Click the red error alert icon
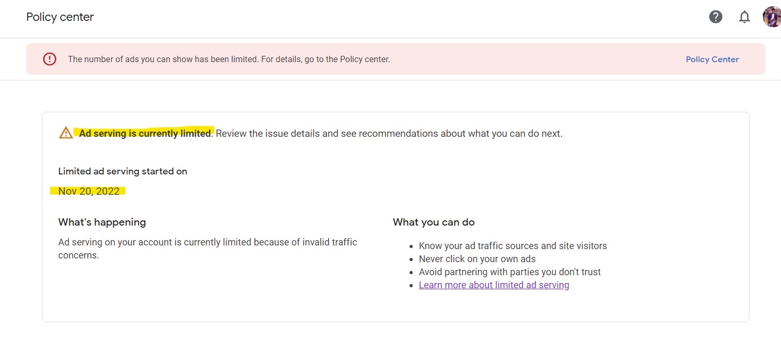This screenshot has height=353, width=781. (50, 59)
